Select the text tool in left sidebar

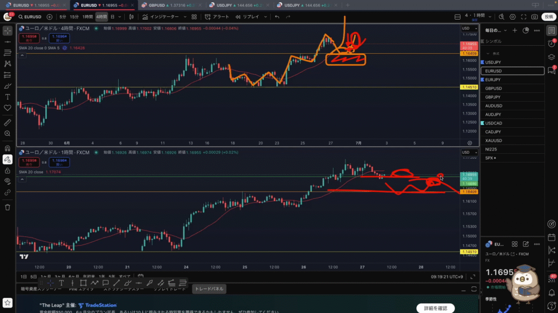click(x=8, y=97)
